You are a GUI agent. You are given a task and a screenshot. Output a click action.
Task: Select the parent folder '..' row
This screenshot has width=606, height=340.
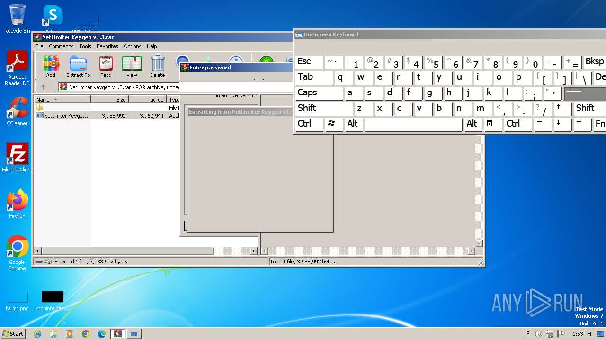[x=107, y=108]
